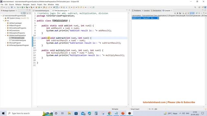Collapse the tutorialsinhandProgramGuide project

(x=1, y=16)
